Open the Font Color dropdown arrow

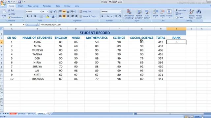point(55,16)
